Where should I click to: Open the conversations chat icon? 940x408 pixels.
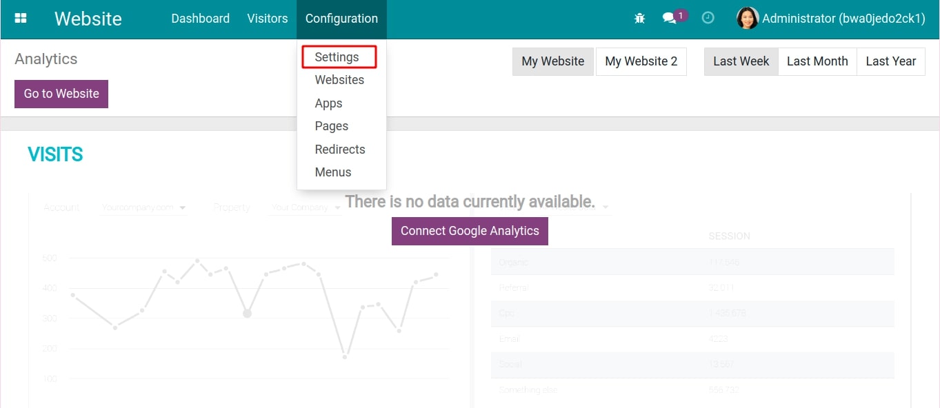pyautogui.click(x=670, y=19)
